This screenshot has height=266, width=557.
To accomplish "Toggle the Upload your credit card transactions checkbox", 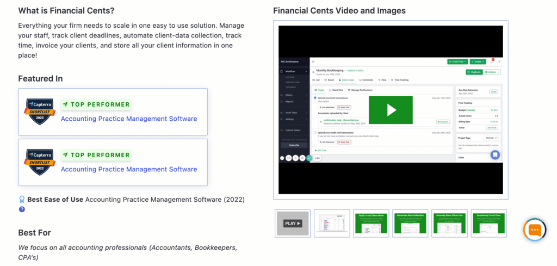I will pos(315,133).
